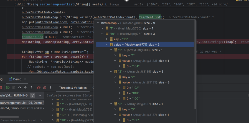
Task: Expand the key = "10" node
Action: coord(107,39)
